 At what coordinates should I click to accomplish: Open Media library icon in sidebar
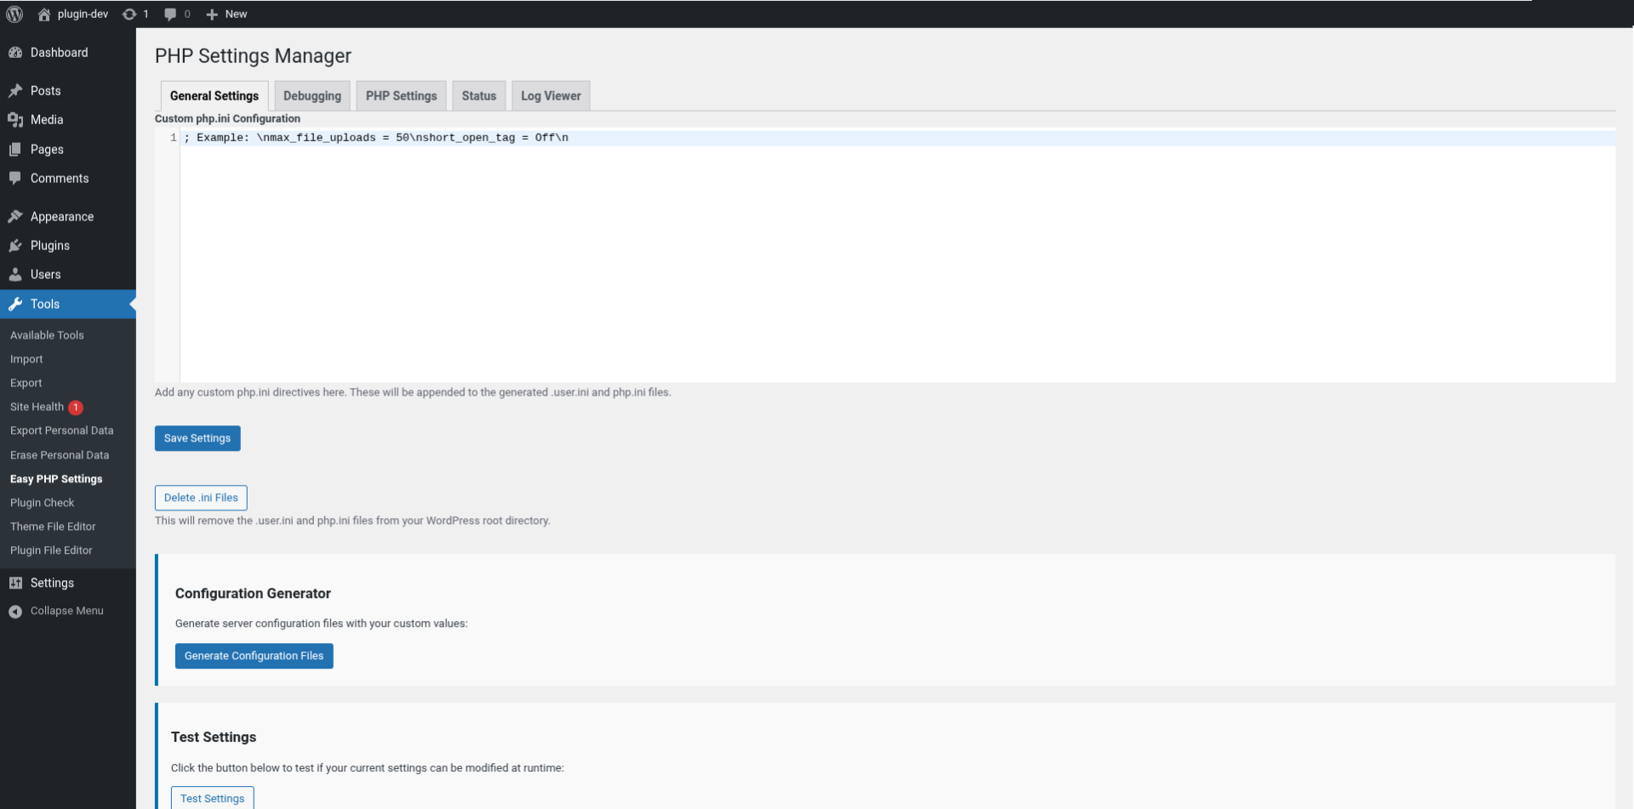pos(15,120)
